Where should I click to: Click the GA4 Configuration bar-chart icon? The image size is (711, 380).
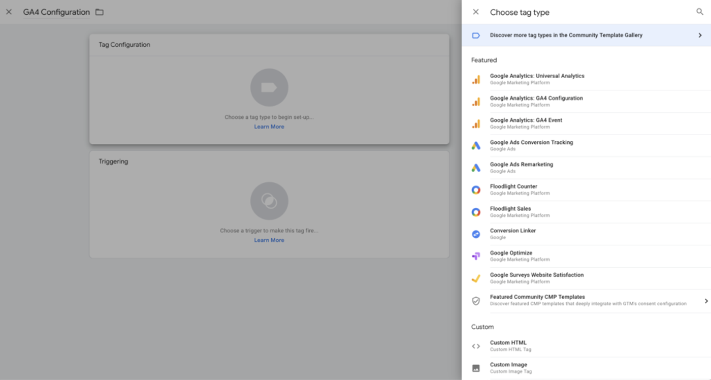[x=476, y=102]
